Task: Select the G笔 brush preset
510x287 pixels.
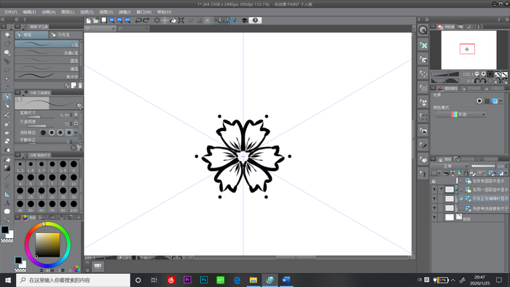Action: tap(47, 44)
